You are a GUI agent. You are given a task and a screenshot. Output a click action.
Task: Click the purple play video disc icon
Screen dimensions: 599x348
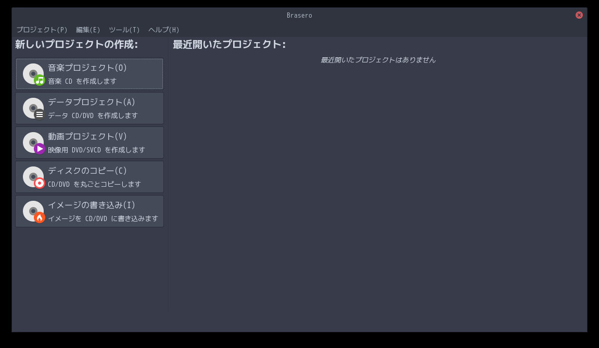click(x=34, y=143)
